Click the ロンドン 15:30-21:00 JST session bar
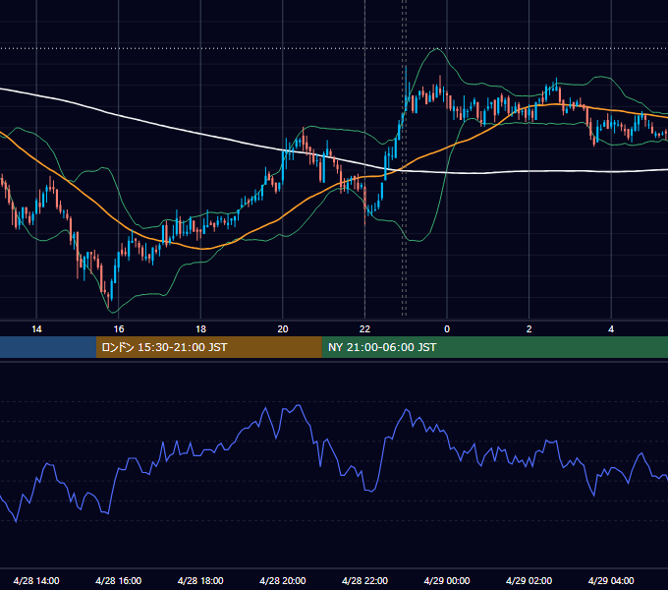668x590 pixels. 208,347
